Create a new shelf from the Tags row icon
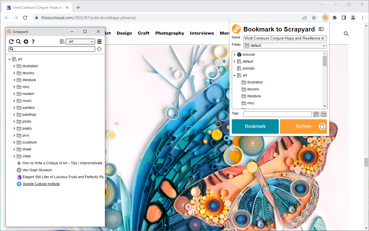The height and width of the screenshot is (231, 369). click(x=316, y=114)
